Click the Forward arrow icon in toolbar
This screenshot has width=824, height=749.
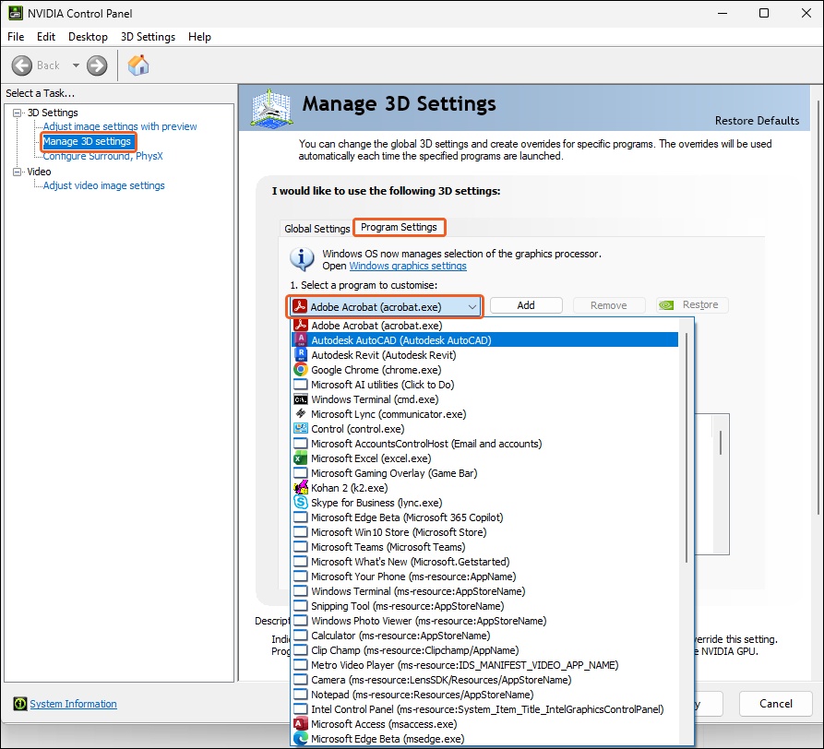tap(97, 65)
